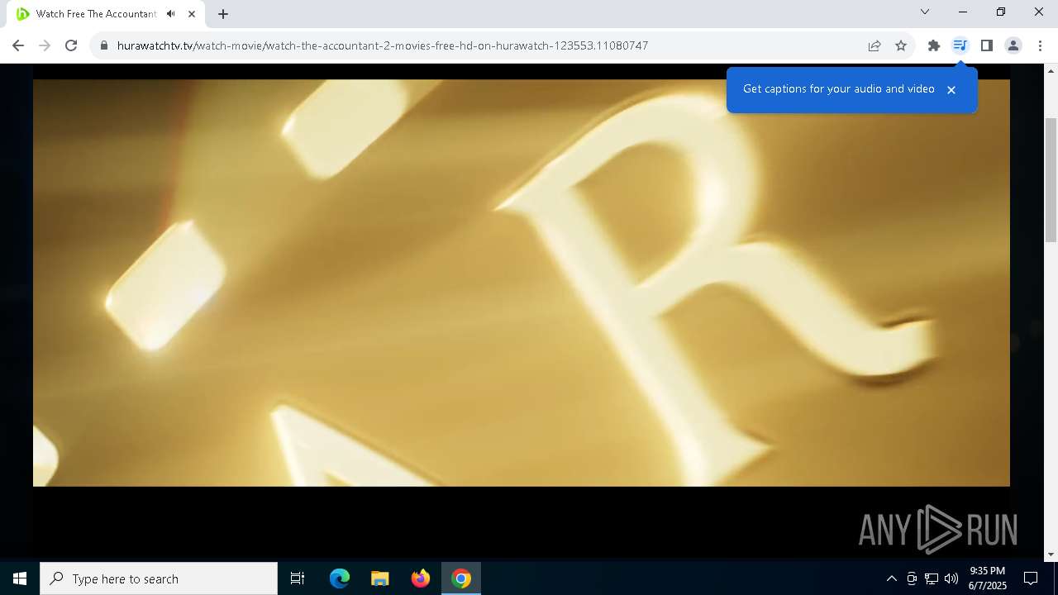The height and width of the screenshot is (595, 1058).
Task: Open the tab search chevron
Action: tap(925, 12)
